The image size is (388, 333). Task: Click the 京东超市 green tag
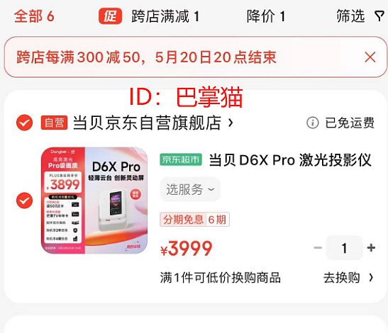tap(181, 159)
